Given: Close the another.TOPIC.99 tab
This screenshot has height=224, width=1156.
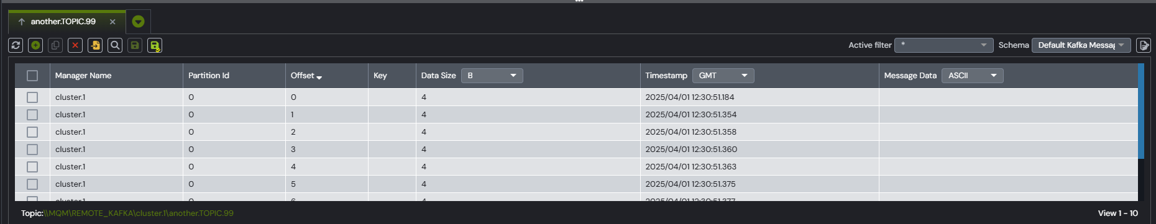Looking at the screenshot, I should 112,22.
